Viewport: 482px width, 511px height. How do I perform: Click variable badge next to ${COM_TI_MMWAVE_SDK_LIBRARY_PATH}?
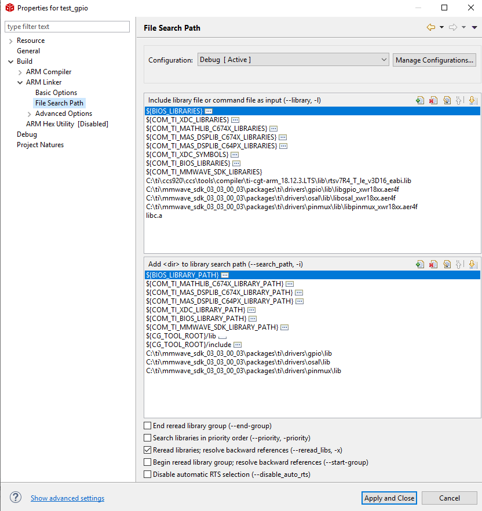[x=284, y=327]
